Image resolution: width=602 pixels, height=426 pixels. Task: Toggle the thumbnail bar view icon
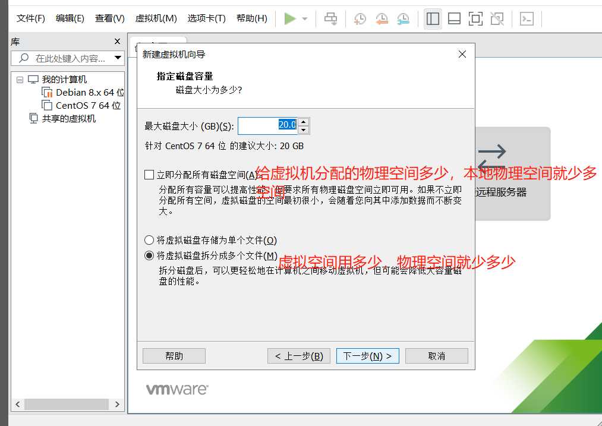454,18
